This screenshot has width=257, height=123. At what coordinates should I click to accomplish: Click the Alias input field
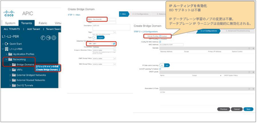104,22
